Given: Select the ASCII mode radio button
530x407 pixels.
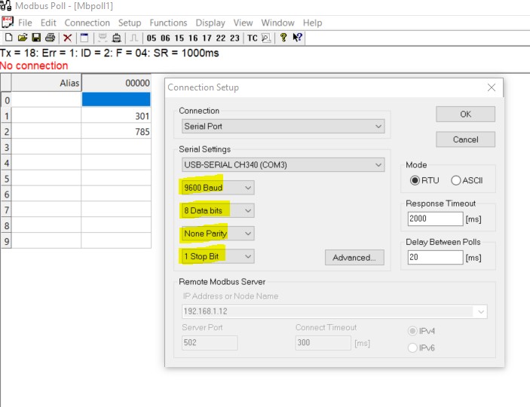Looking at the screenshot, I should click(455, 181).
